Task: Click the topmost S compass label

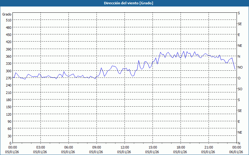Action: pyautogui.click(x=239, y=13)
